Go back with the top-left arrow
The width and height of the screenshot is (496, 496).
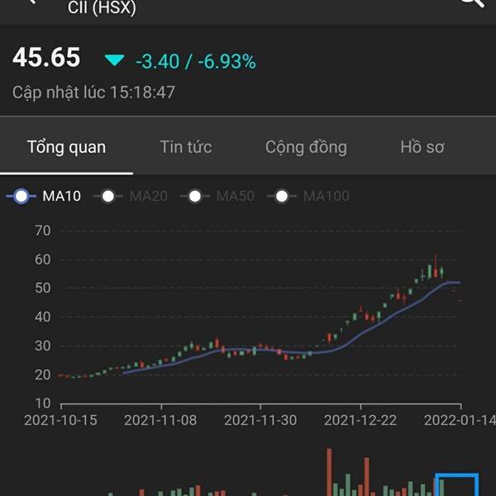32,2
